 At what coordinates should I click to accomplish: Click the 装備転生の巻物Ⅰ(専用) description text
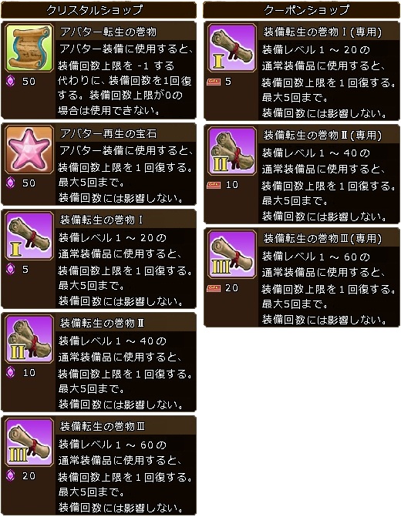coord(329,82)
